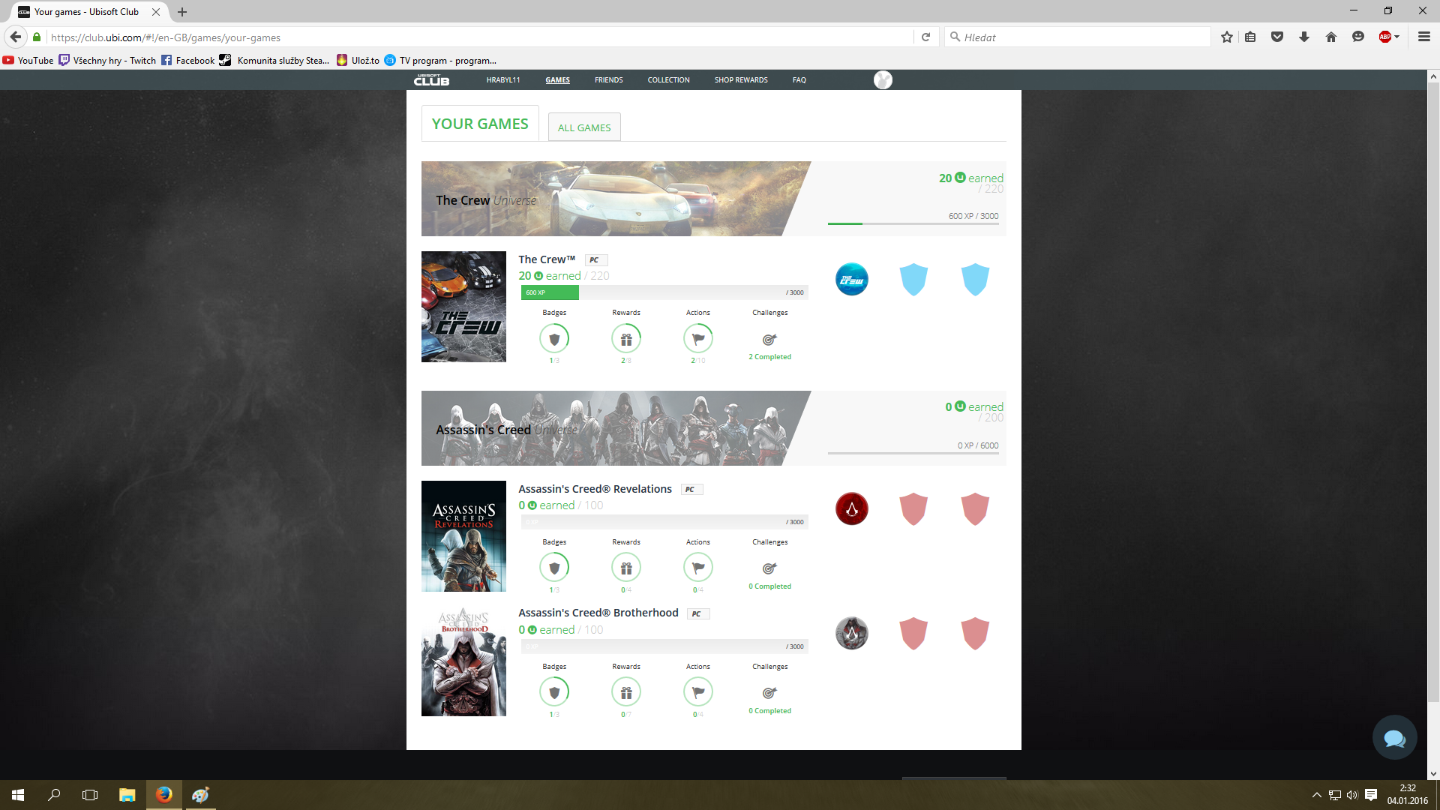Switch to the ALL GAMES tab
The image size is (1440, 810).
(584, 127)
